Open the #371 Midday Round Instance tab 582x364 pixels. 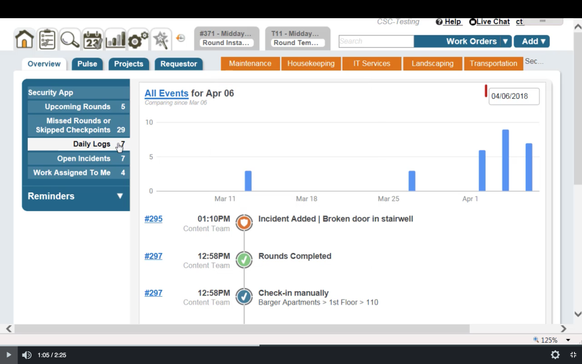pos(226,38)
